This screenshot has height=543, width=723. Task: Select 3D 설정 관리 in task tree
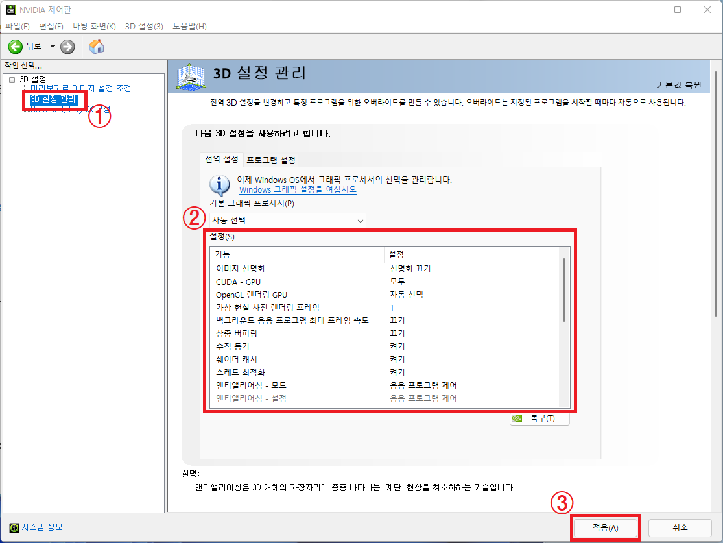(x=53, y=99)
